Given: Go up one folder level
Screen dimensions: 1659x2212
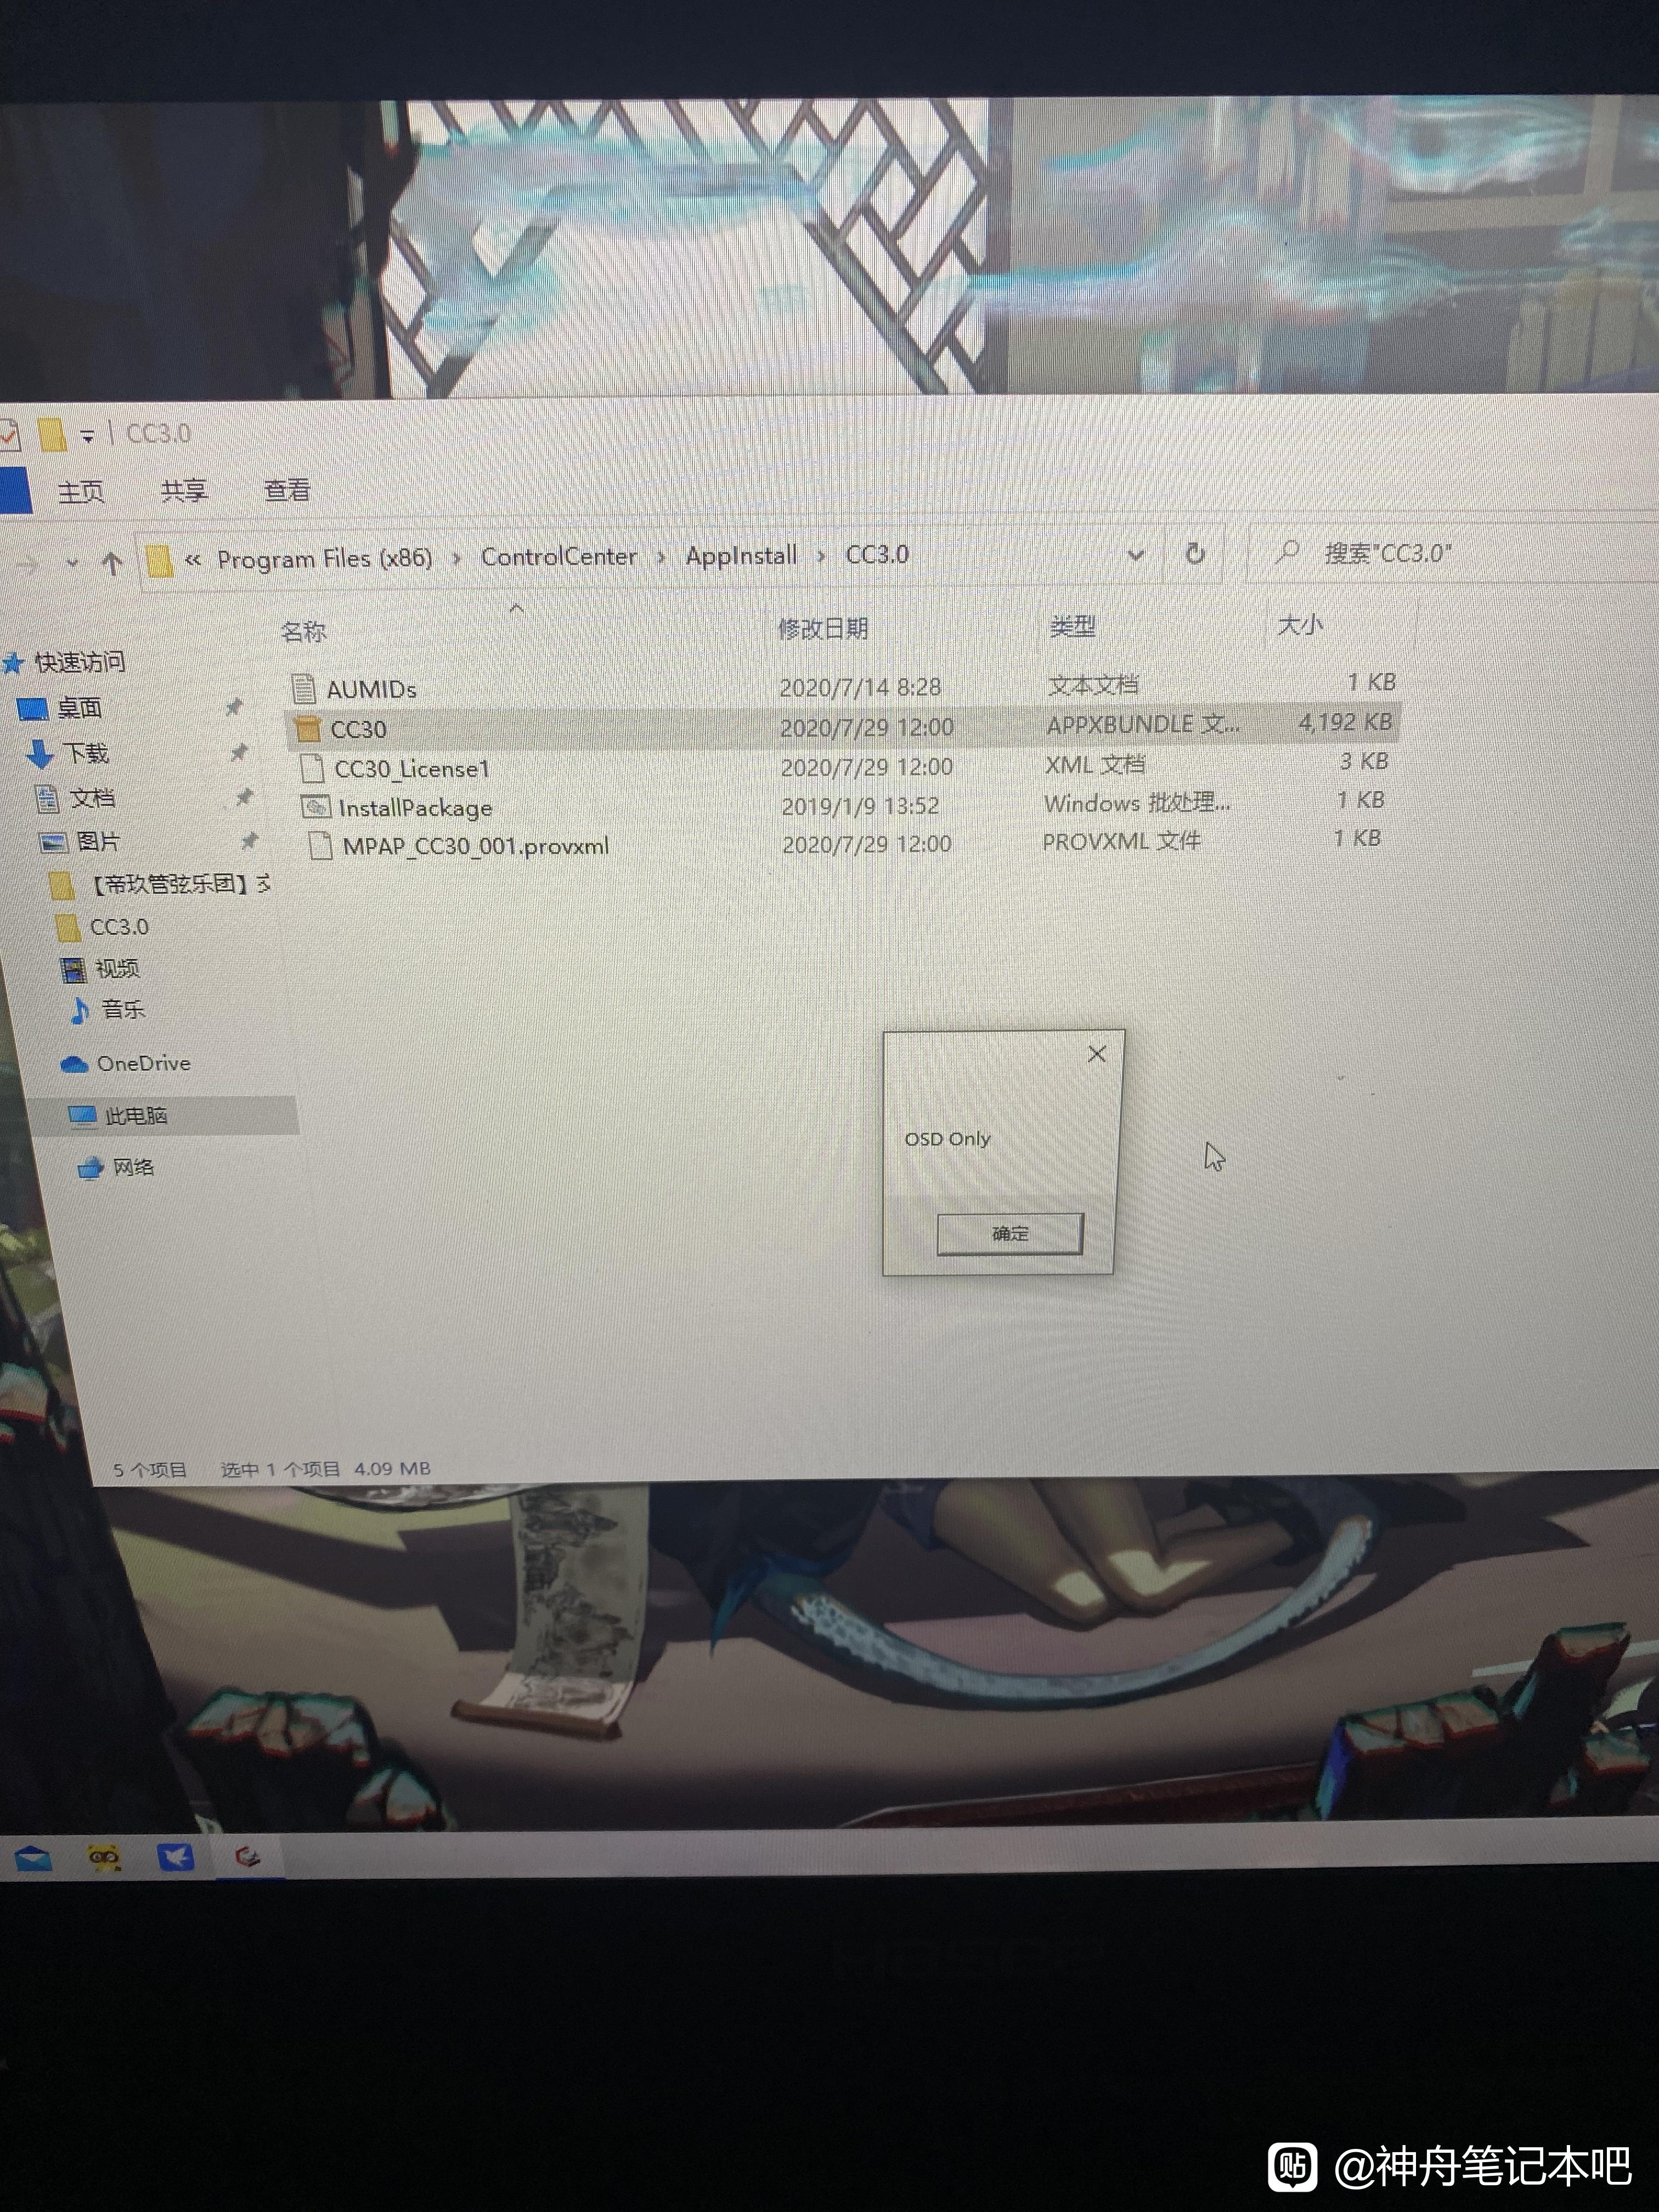Looking at the screenshot, I should [x=112, y=564].
